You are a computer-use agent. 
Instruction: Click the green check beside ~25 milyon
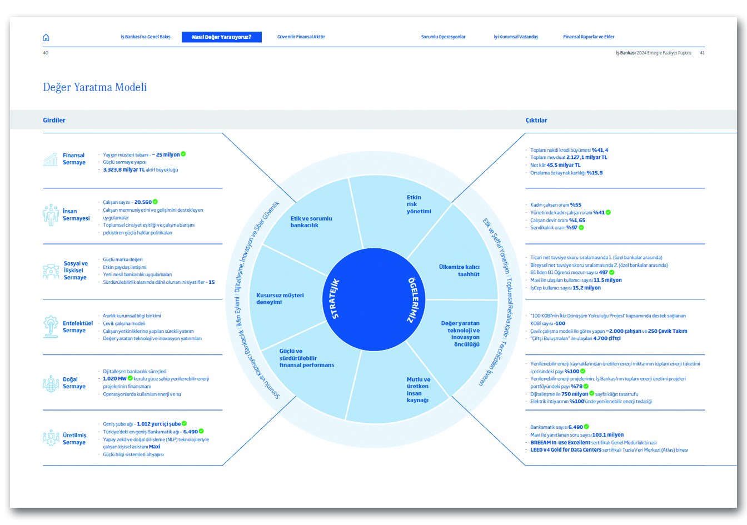183,154
